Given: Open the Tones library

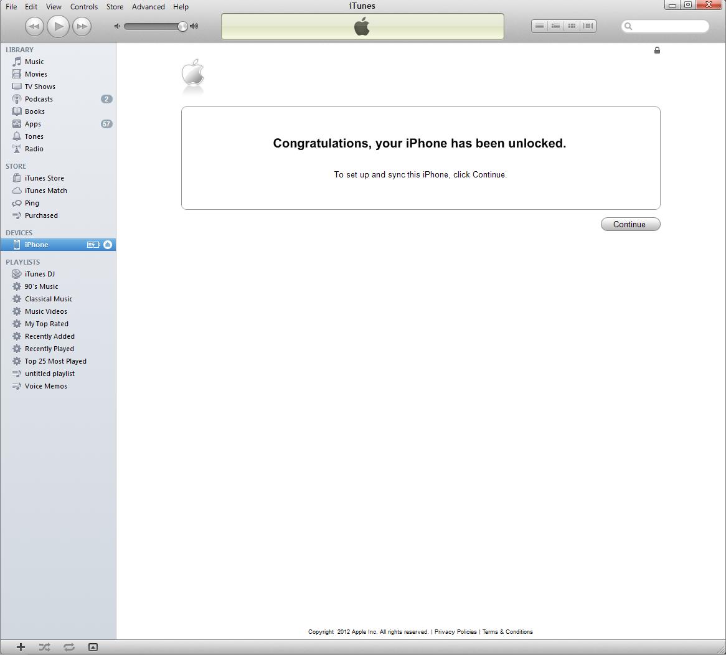Looking at the screenshot, I should pyautogui.click(x=58, y=136).
